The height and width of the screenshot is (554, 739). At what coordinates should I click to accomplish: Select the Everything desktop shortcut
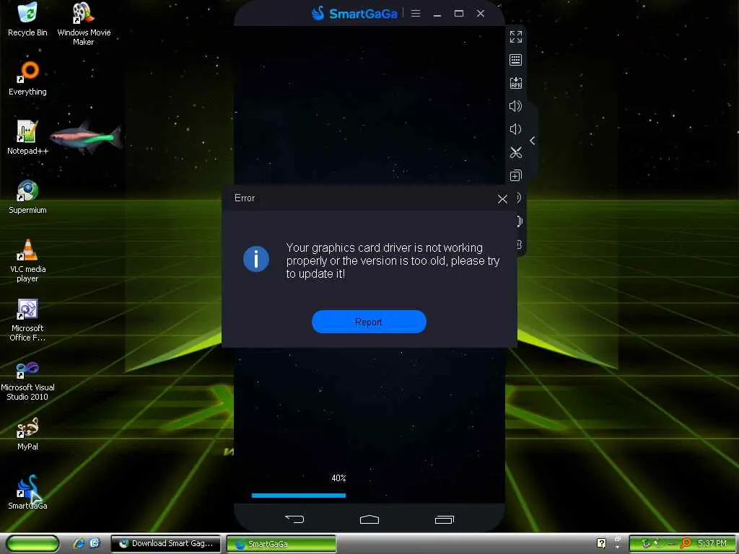click(28, 79)
